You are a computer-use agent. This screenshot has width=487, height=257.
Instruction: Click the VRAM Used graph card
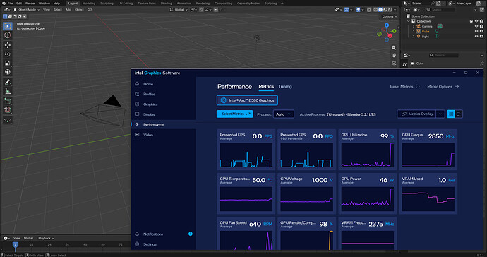coord(428,193)
